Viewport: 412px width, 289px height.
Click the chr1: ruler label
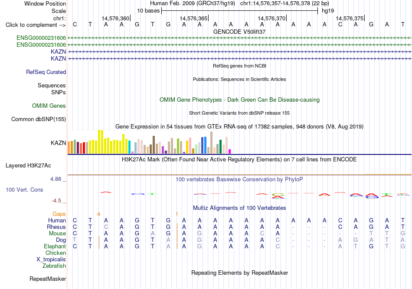click(59, 18)
